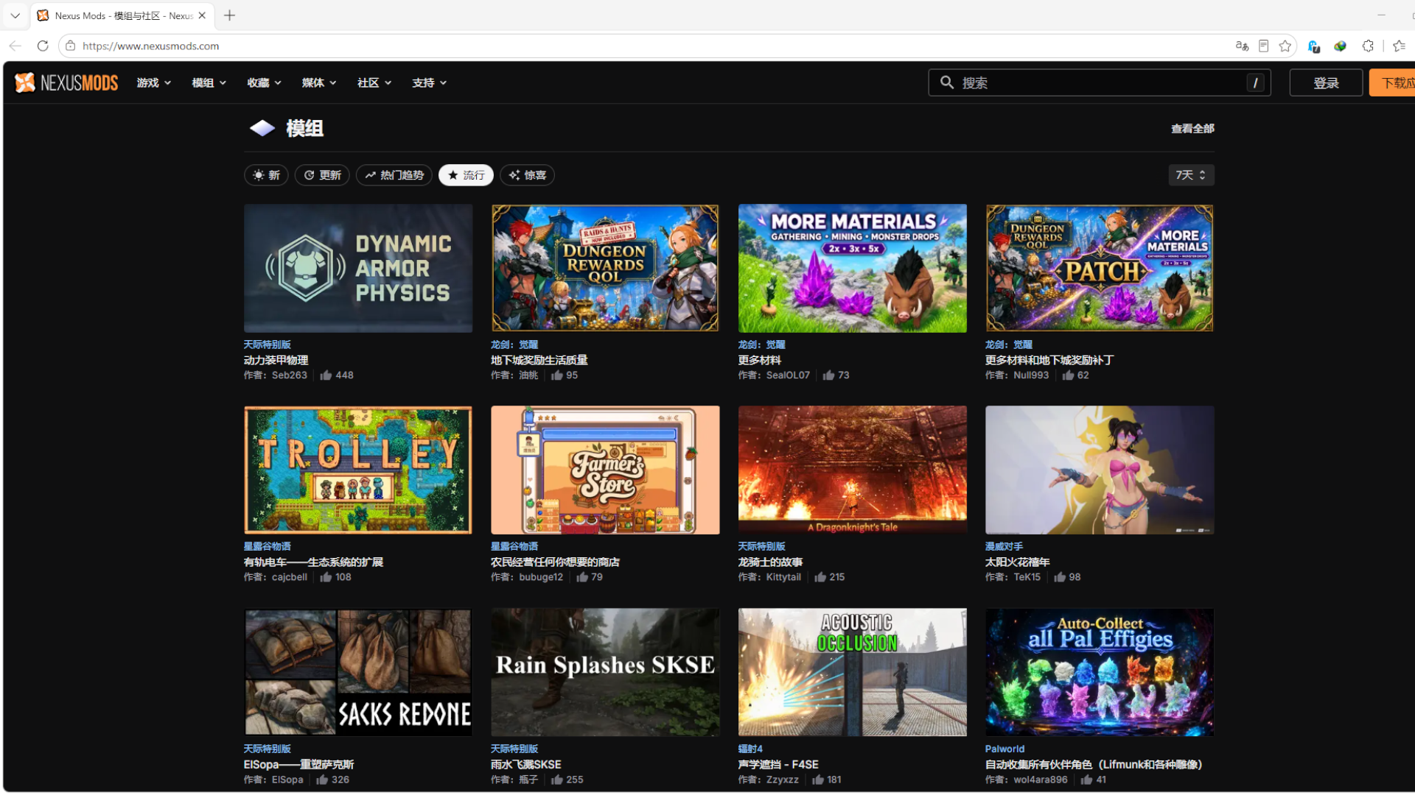The image size is (1415, 795).
Task: Click the translate page icon in address bar
Action: (x=1242, y=46)
